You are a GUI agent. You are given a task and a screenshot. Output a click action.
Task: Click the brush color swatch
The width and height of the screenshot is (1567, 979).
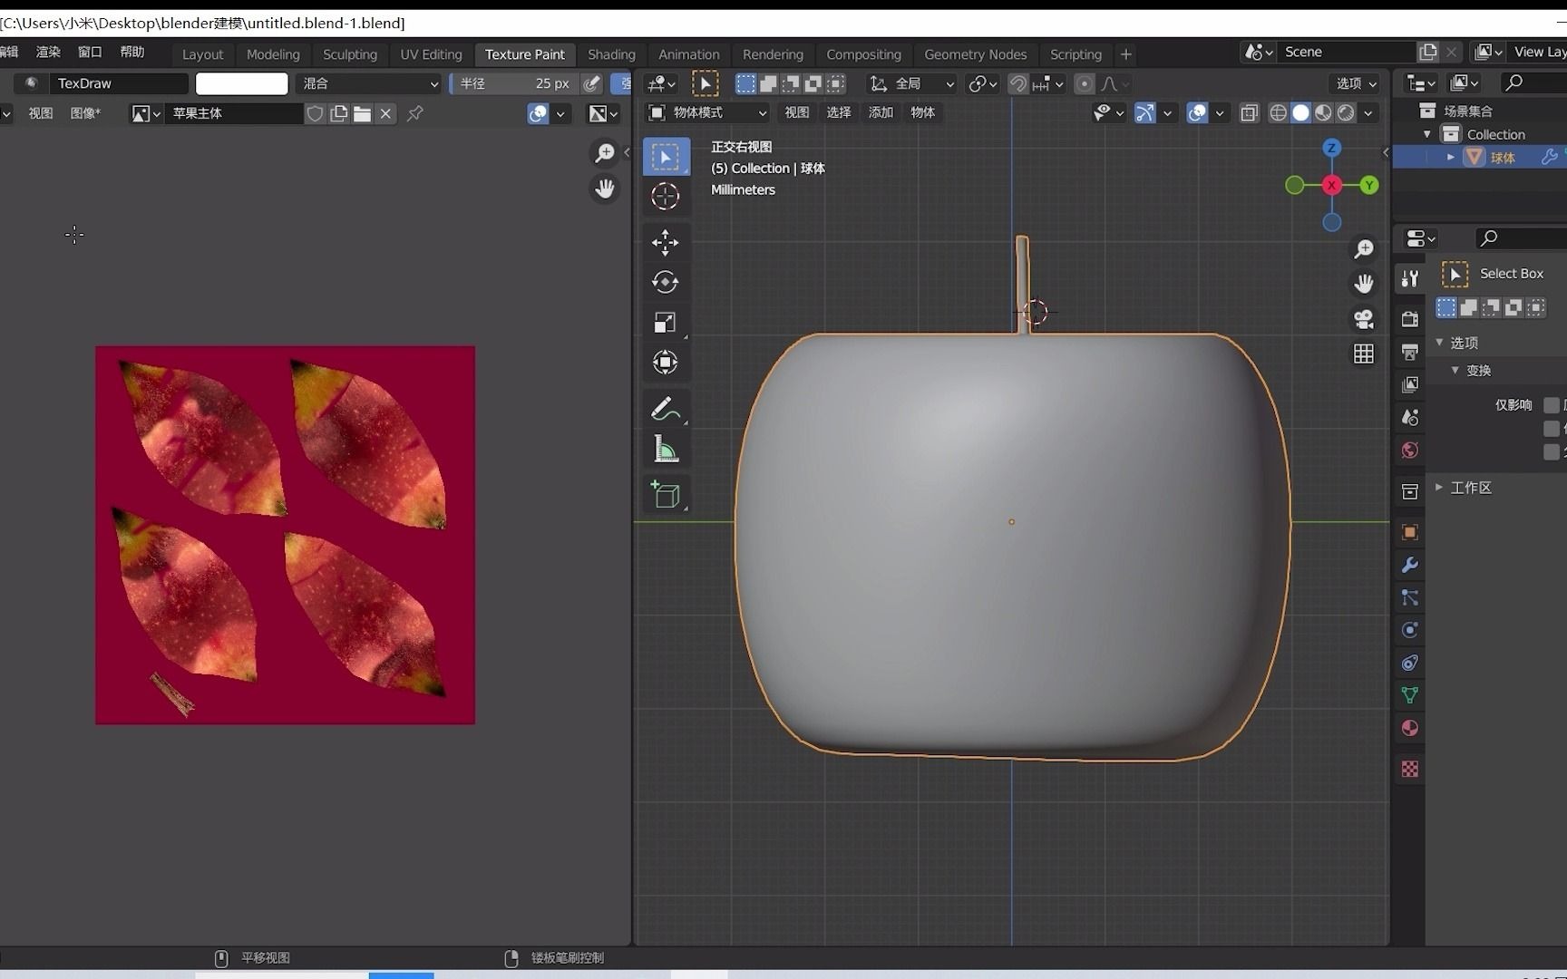(x=242, y=83)
